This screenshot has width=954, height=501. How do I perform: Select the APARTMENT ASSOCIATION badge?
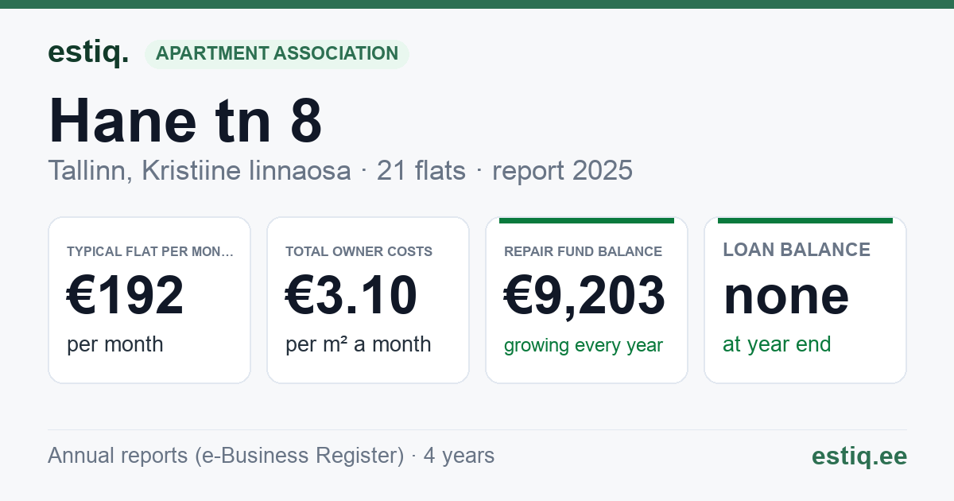coord(277,54)
